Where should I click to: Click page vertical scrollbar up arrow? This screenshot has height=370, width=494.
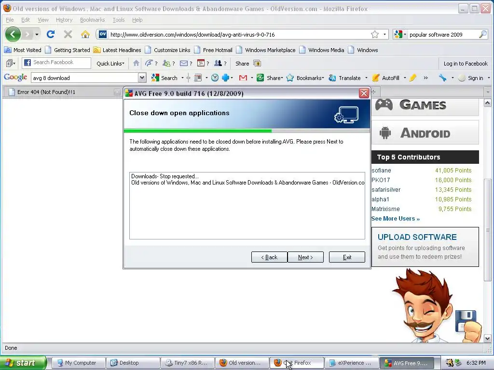click(x=487, y=103)
